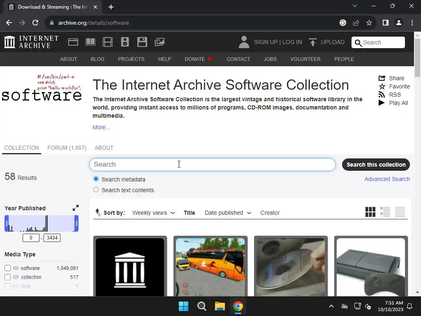
Task: Click Search this collection button
Action: [x=376, y=165]
